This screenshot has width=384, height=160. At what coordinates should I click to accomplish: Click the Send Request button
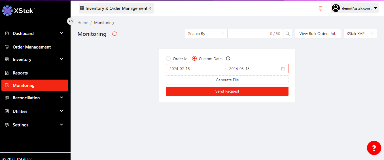point(227,91)
